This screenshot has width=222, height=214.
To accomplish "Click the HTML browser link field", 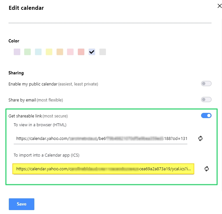I will 100,139.
